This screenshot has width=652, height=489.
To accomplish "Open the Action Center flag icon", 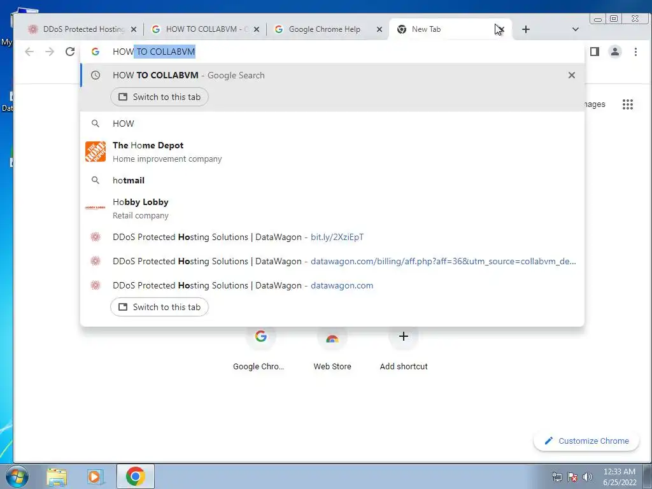I will (x=572, y=477).
